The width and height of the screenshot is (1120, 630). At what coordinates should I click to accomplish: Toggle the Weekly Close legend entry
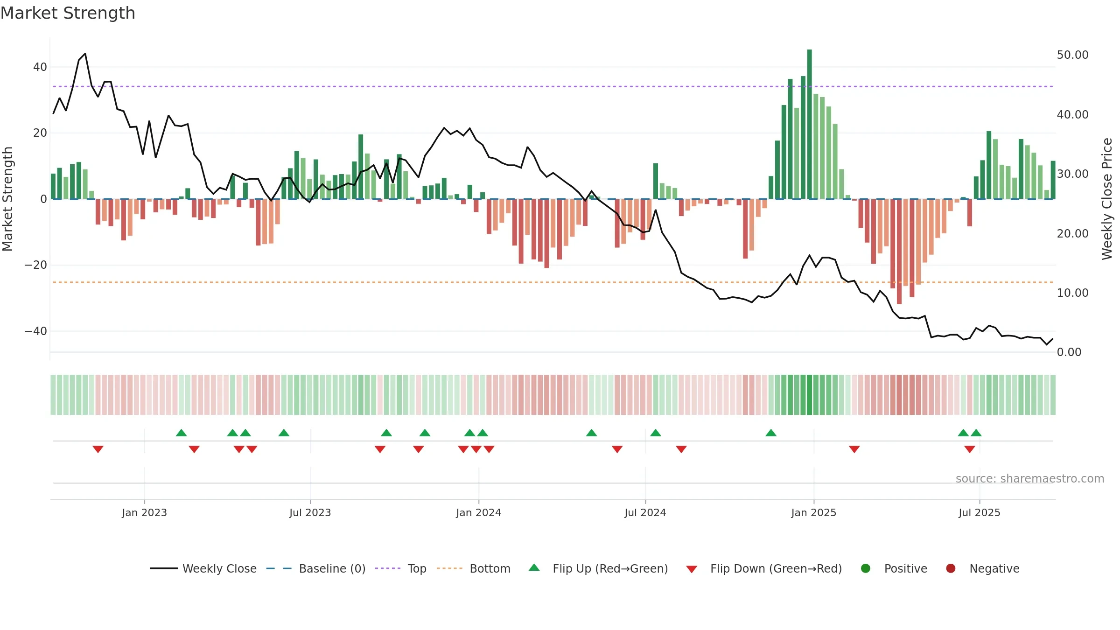(x=203, y=568)
